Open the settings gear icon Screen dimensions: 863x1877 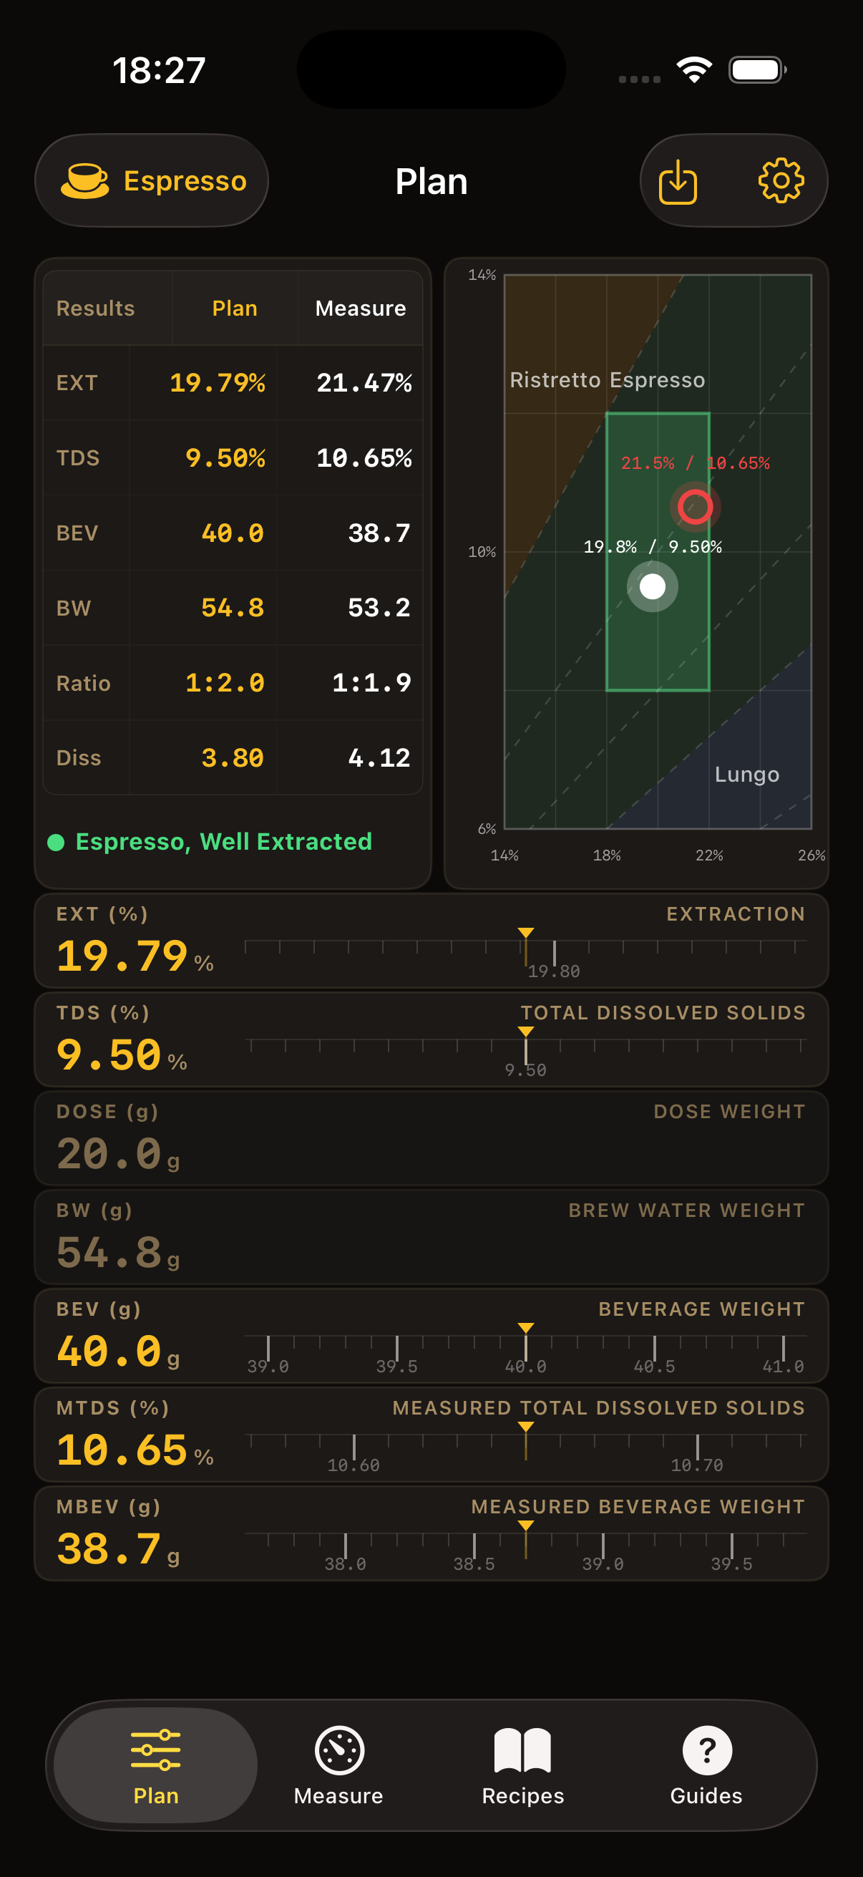781,181
